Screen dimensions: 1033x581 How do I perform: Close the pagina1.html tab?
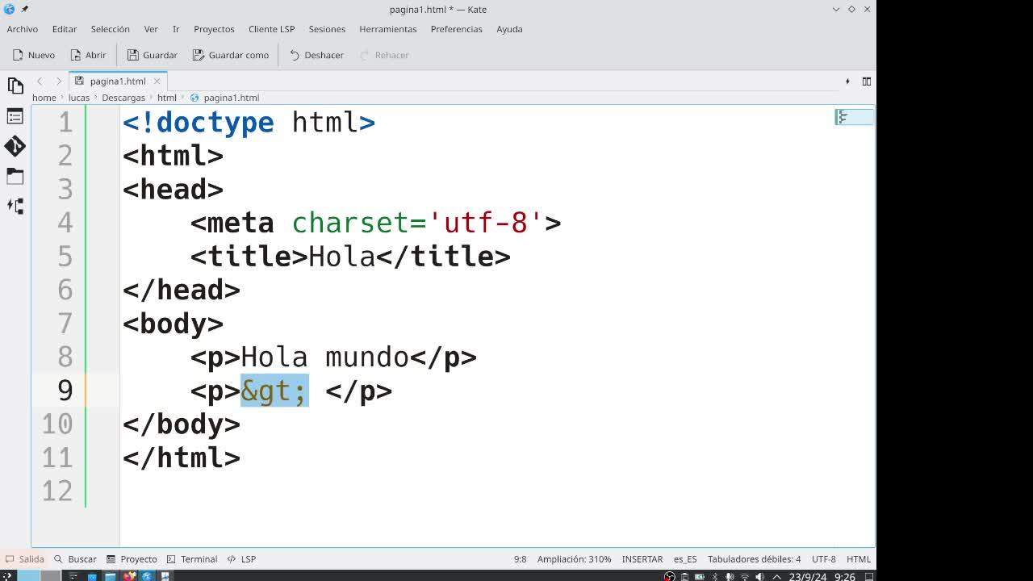point(157,81)
